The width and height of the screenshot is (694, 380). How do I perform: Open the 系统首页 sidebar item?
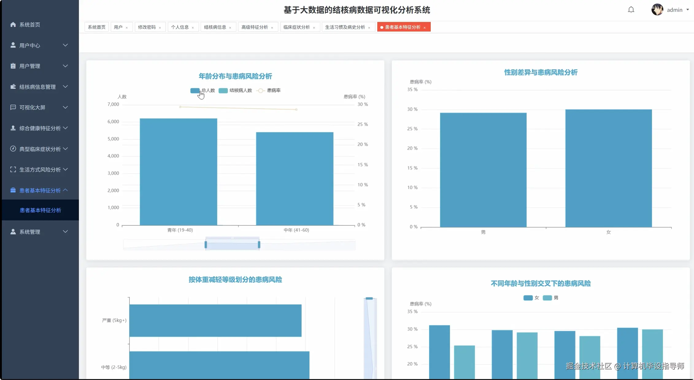(x=40, y=25)
